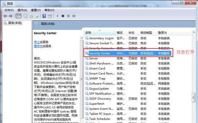Click the Properties toolbar icon
This screenshot has width=198, height=123.
coord(26,16)
